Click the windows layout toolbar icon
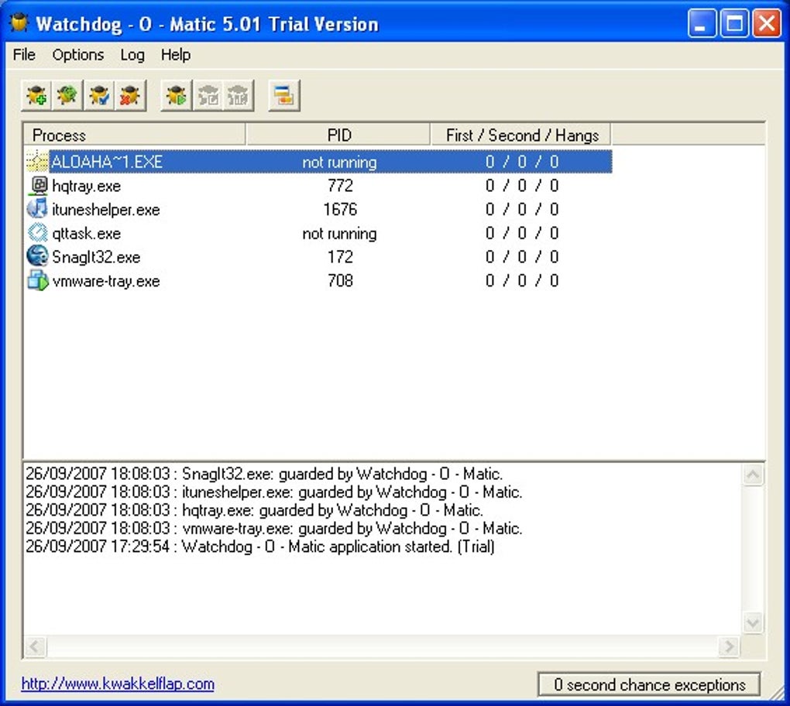The width and height of the screenshot is (790, 706). pos(284,95)
